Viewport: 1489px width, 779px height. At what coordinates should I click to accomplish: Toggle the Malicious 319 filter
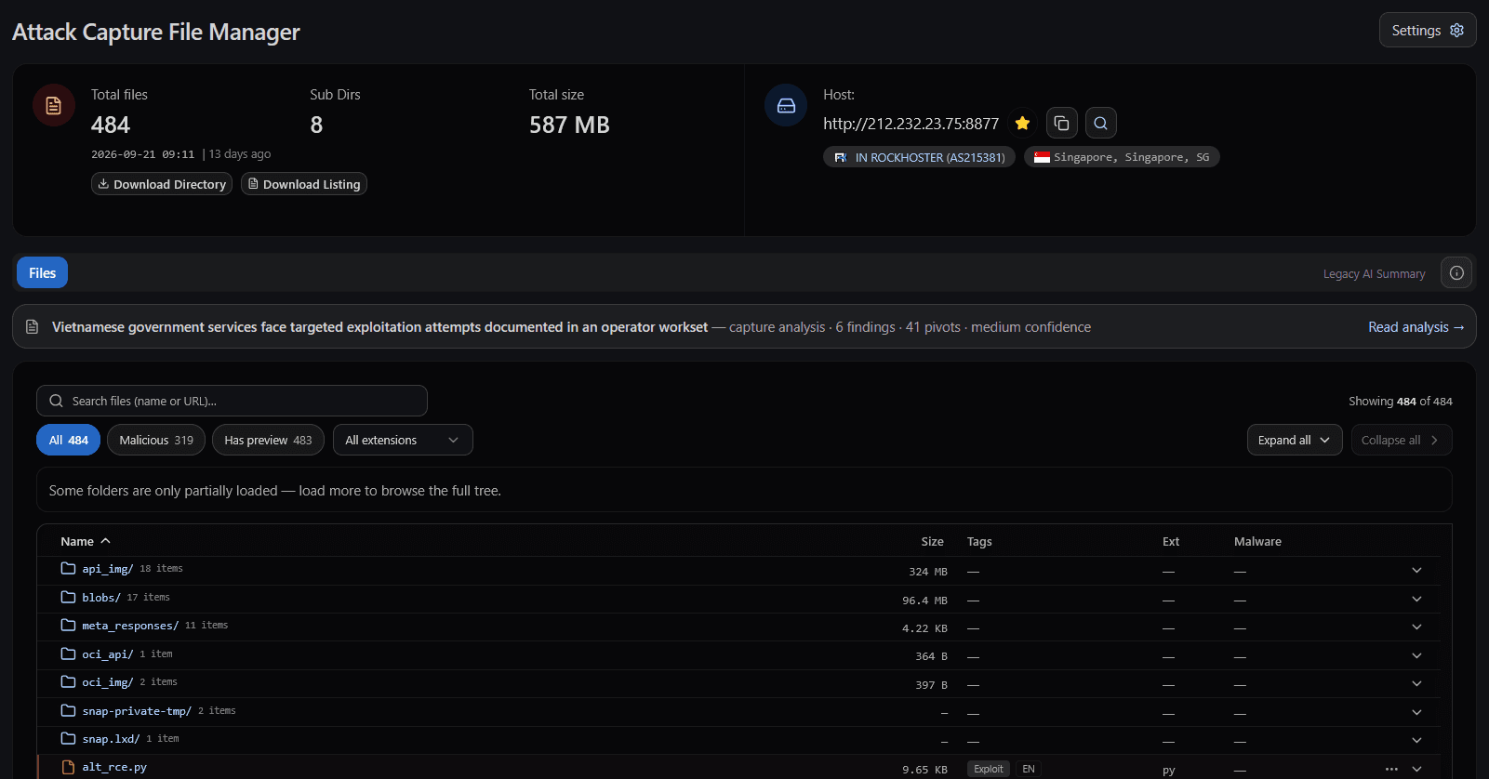tap(156, 440)
